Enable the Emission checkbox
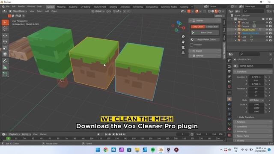274x154 pixels. tap(191, 44)
